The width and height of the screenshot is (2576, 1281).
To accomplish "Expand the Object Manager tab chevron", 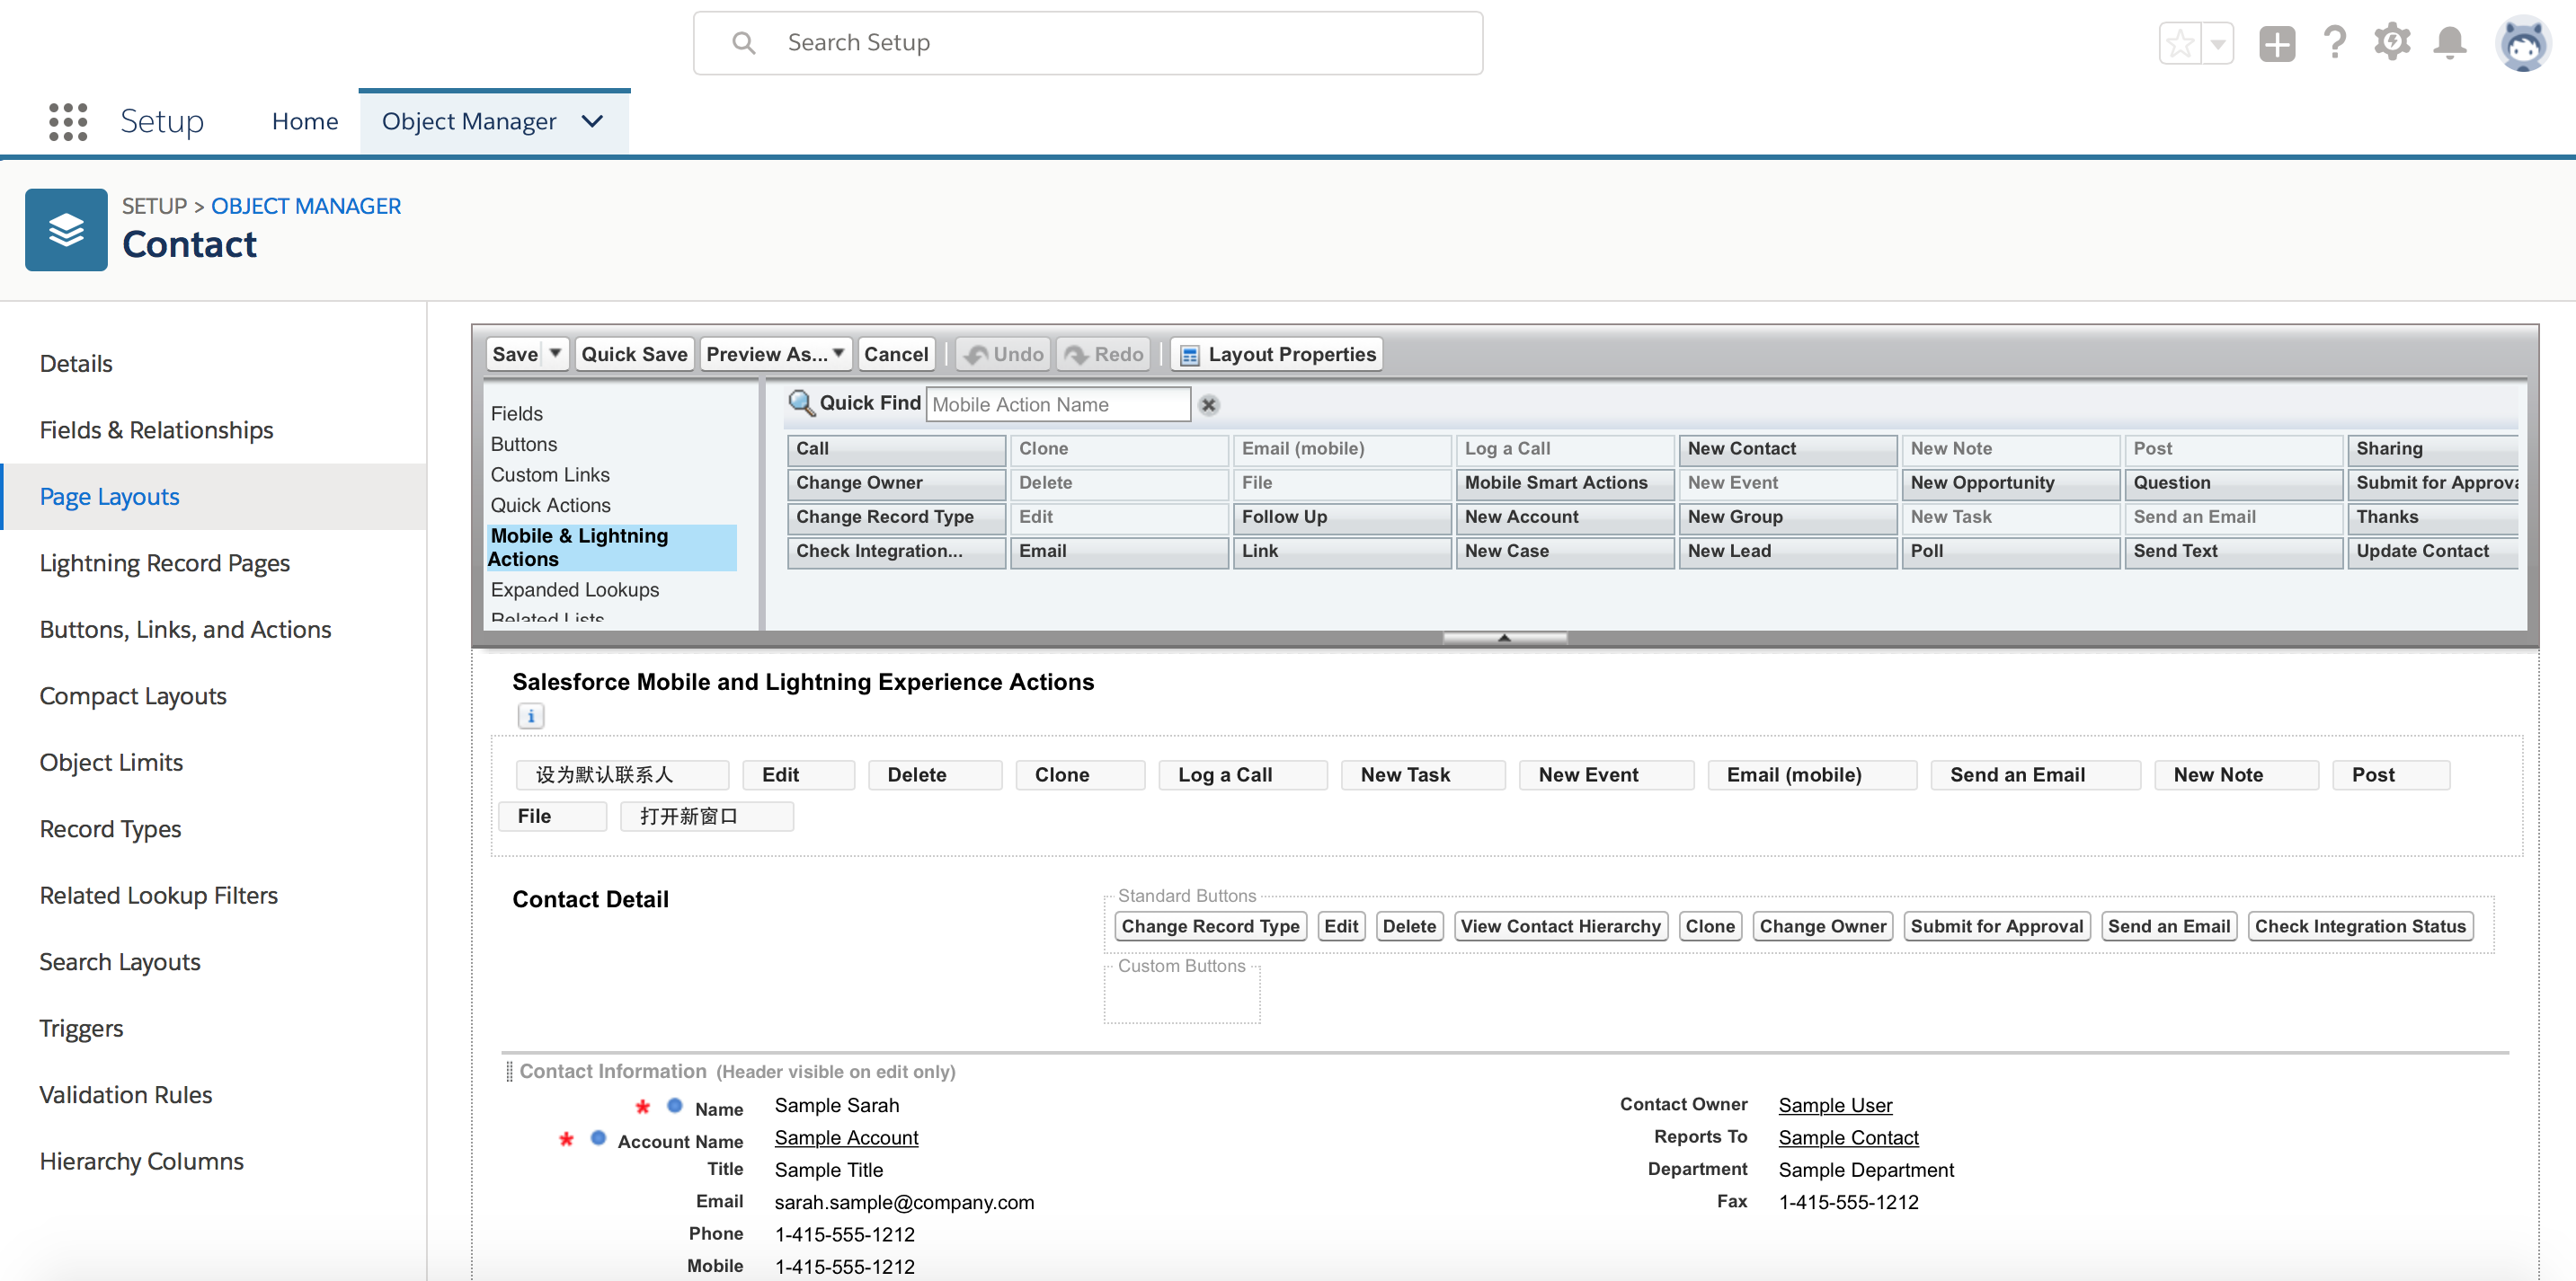I will (x=593, y=121).
